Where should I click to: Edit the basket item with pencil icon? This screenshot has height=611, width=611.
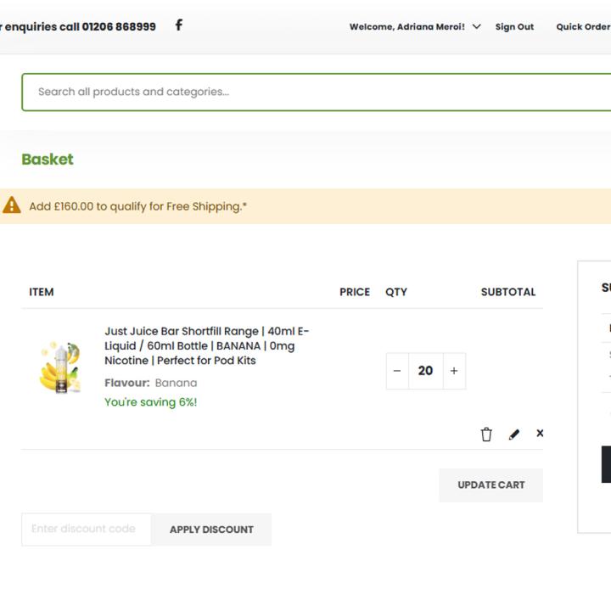click(513, 434)
